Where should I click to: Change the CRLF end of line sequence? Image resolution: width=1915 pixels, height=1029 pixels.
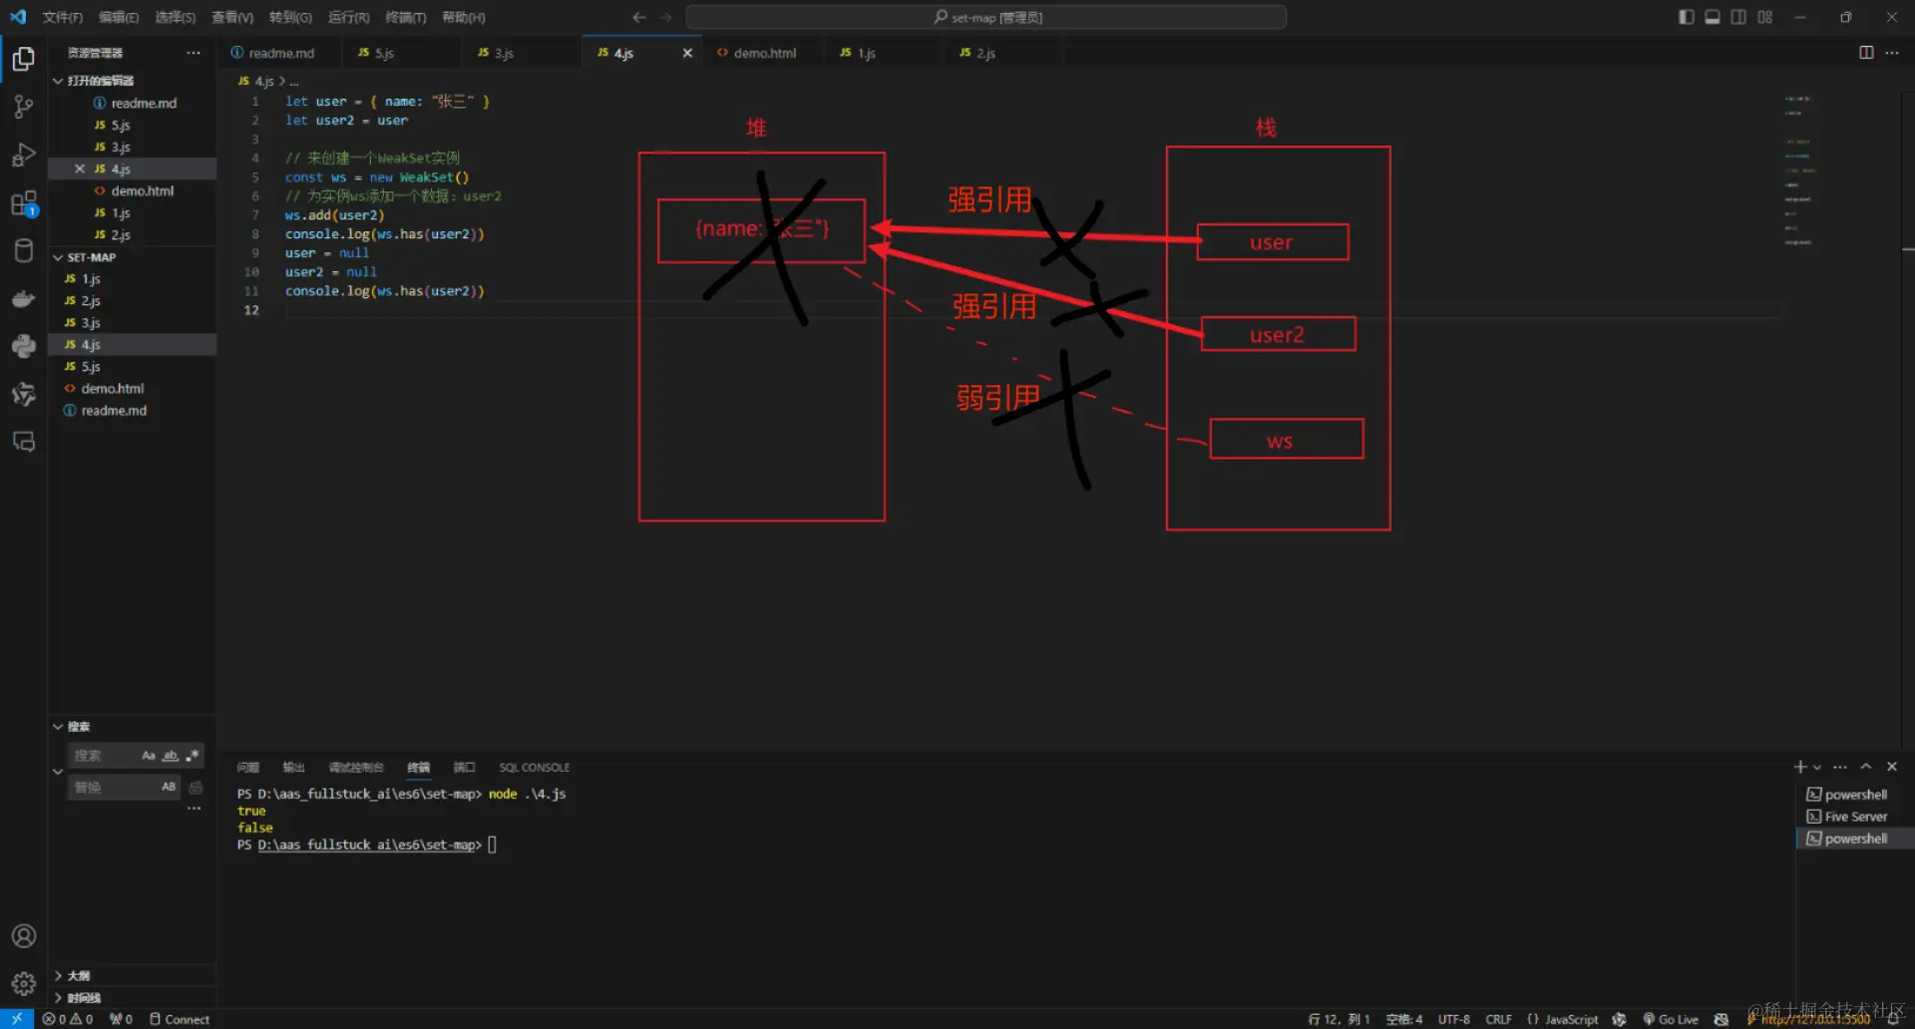[1498, 1019]
